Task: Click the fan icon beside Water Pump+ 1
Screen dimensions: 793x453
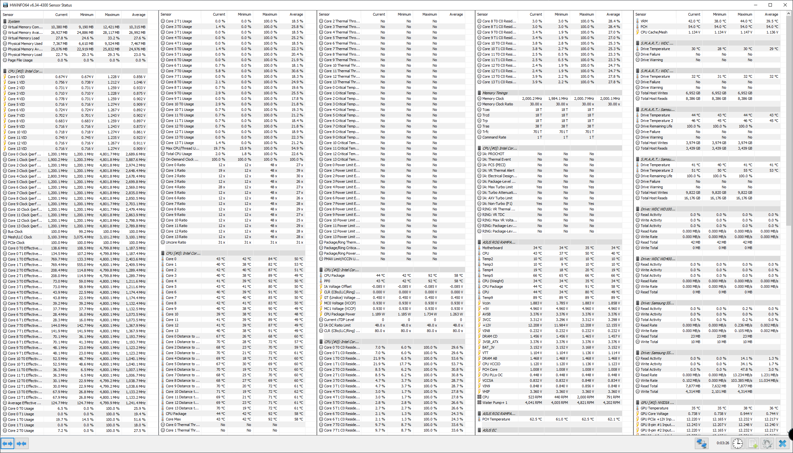Action: (479, 403)
